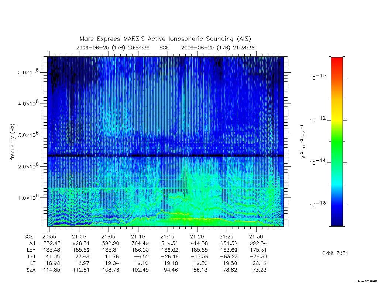This screenshot has height=283, width=378.
Task: Click the 20:55 SCET time tick label
Action: [49, 237]
